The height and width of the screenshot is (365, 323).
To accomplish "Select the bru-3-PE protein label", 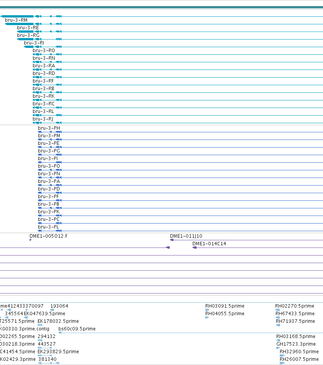I will click(49, 143).
